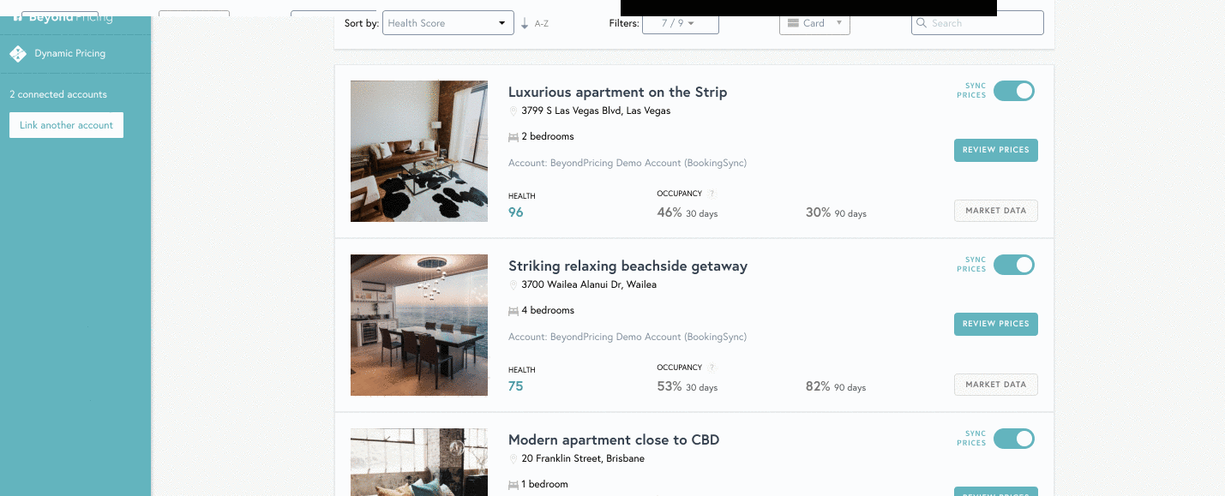Viewport: 1225px width, 496px height.
Task: Click the 2 connected accounts text
Action: (58, 94)
